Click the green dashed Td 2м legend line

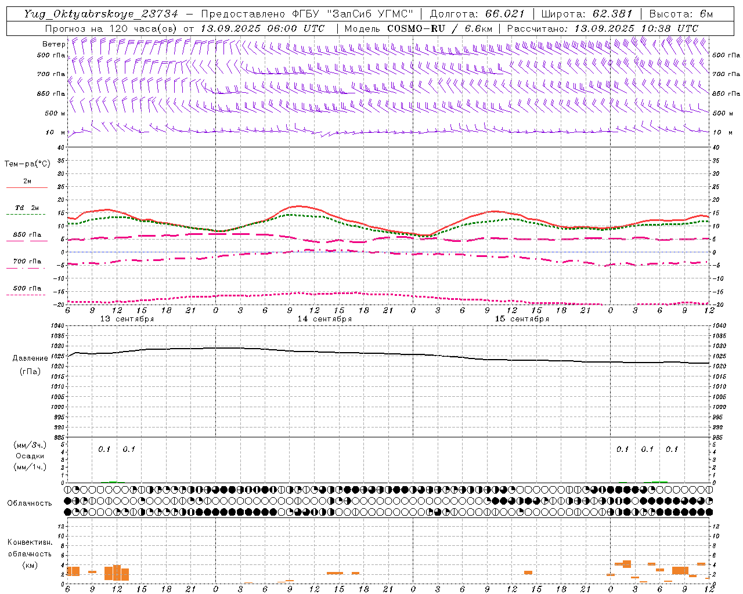(x=26, y=215)
